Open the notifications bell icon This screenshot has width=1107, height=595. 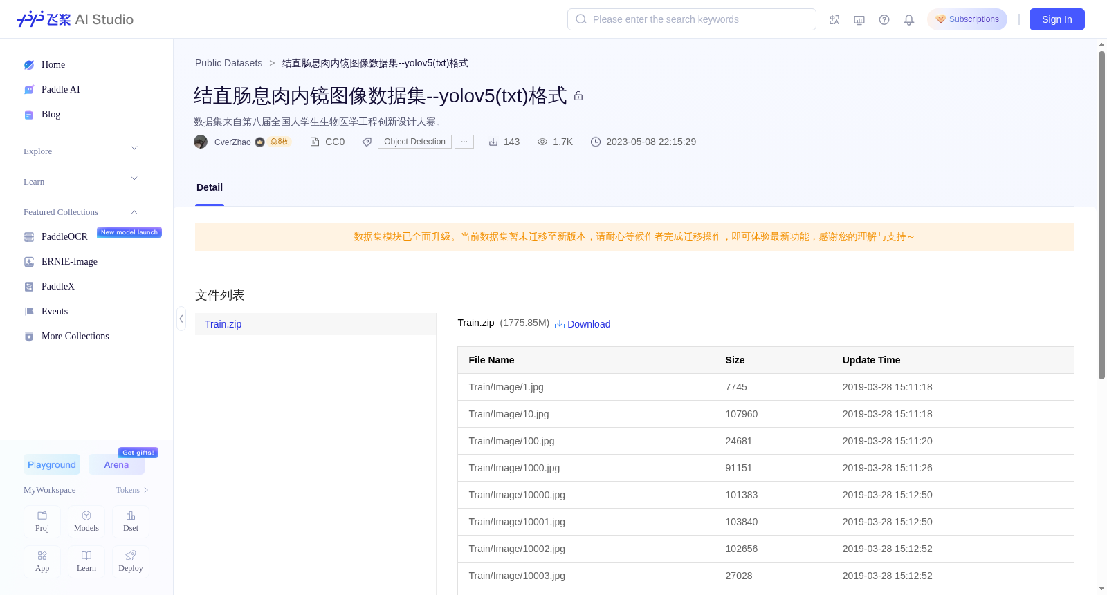coord(909,19)
